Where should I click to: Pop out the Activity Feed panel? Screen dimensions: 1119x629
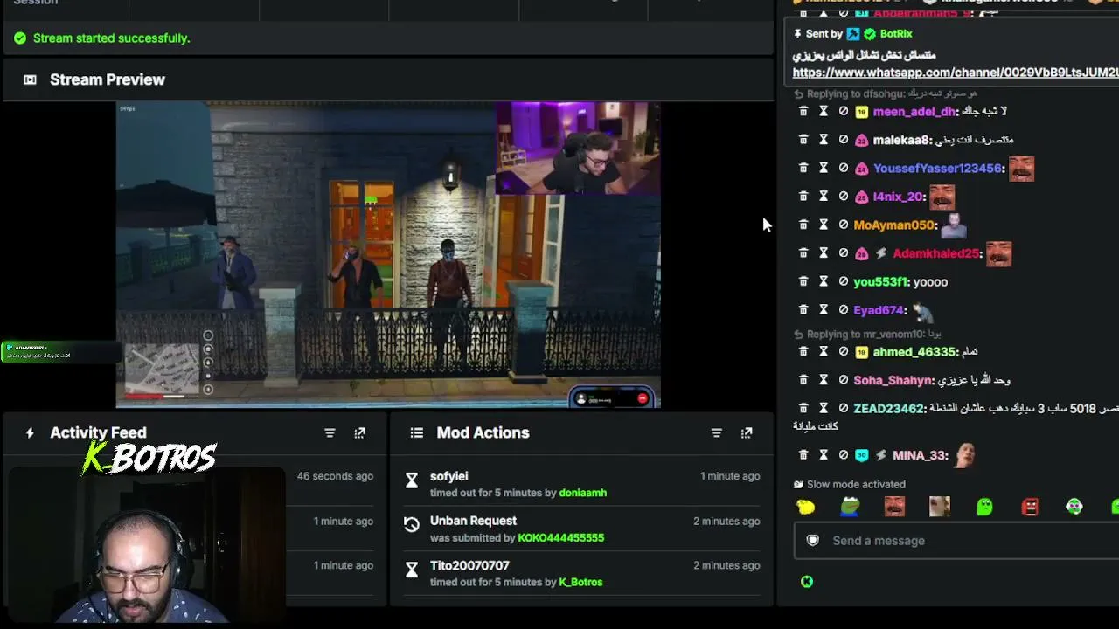tap(359, 433)
